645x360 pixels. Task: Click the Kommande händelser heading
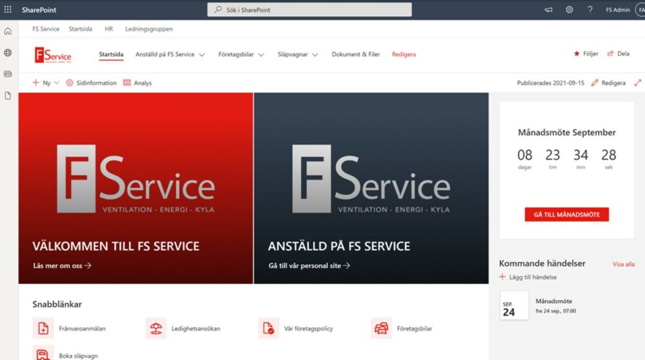click(542, 263)
